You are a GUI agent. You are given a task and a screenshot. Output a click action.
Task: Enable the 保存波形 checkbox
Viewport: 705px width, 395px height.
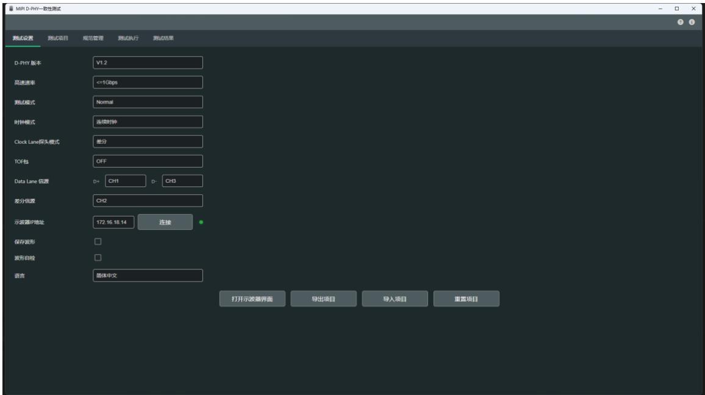pyautogui.click(x=98, y=241)
